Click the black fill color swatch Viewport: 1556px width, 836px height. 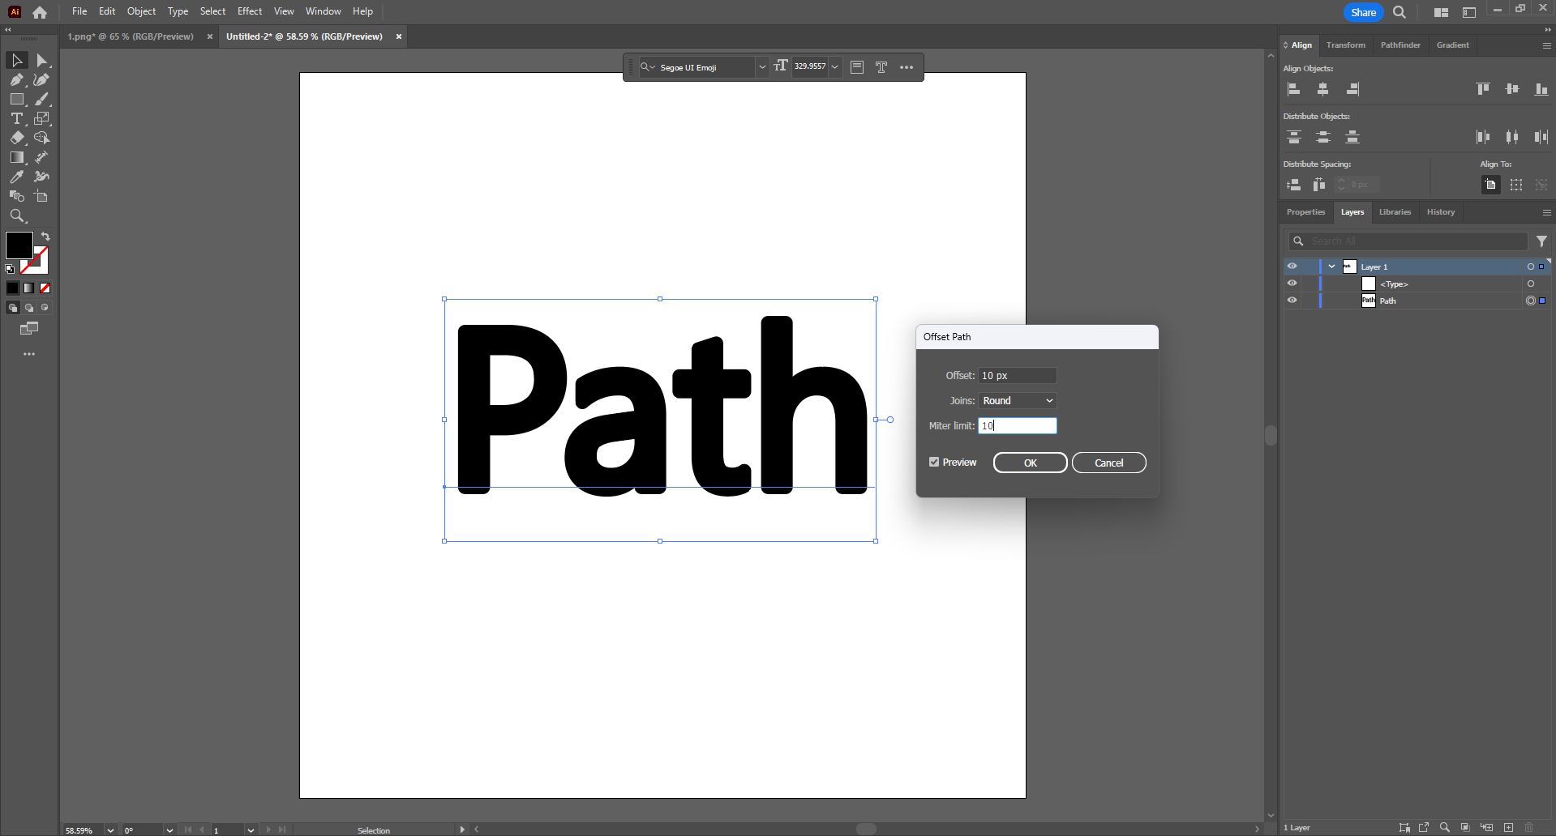point(18,244)
